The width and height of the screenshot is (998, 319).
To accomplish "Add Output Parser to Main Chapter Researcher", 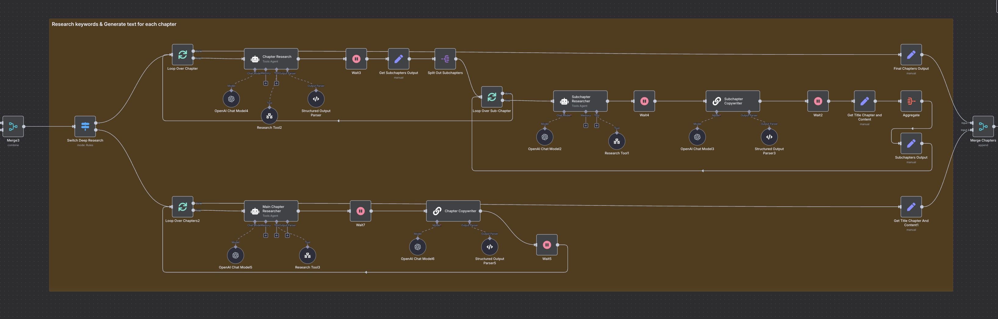I will click(x=287, y=235).
